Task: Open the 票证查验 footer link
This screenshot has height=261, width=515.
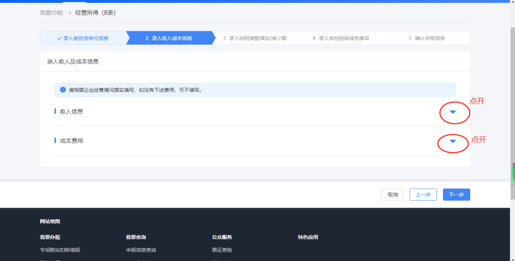Action: pos(222,250)
